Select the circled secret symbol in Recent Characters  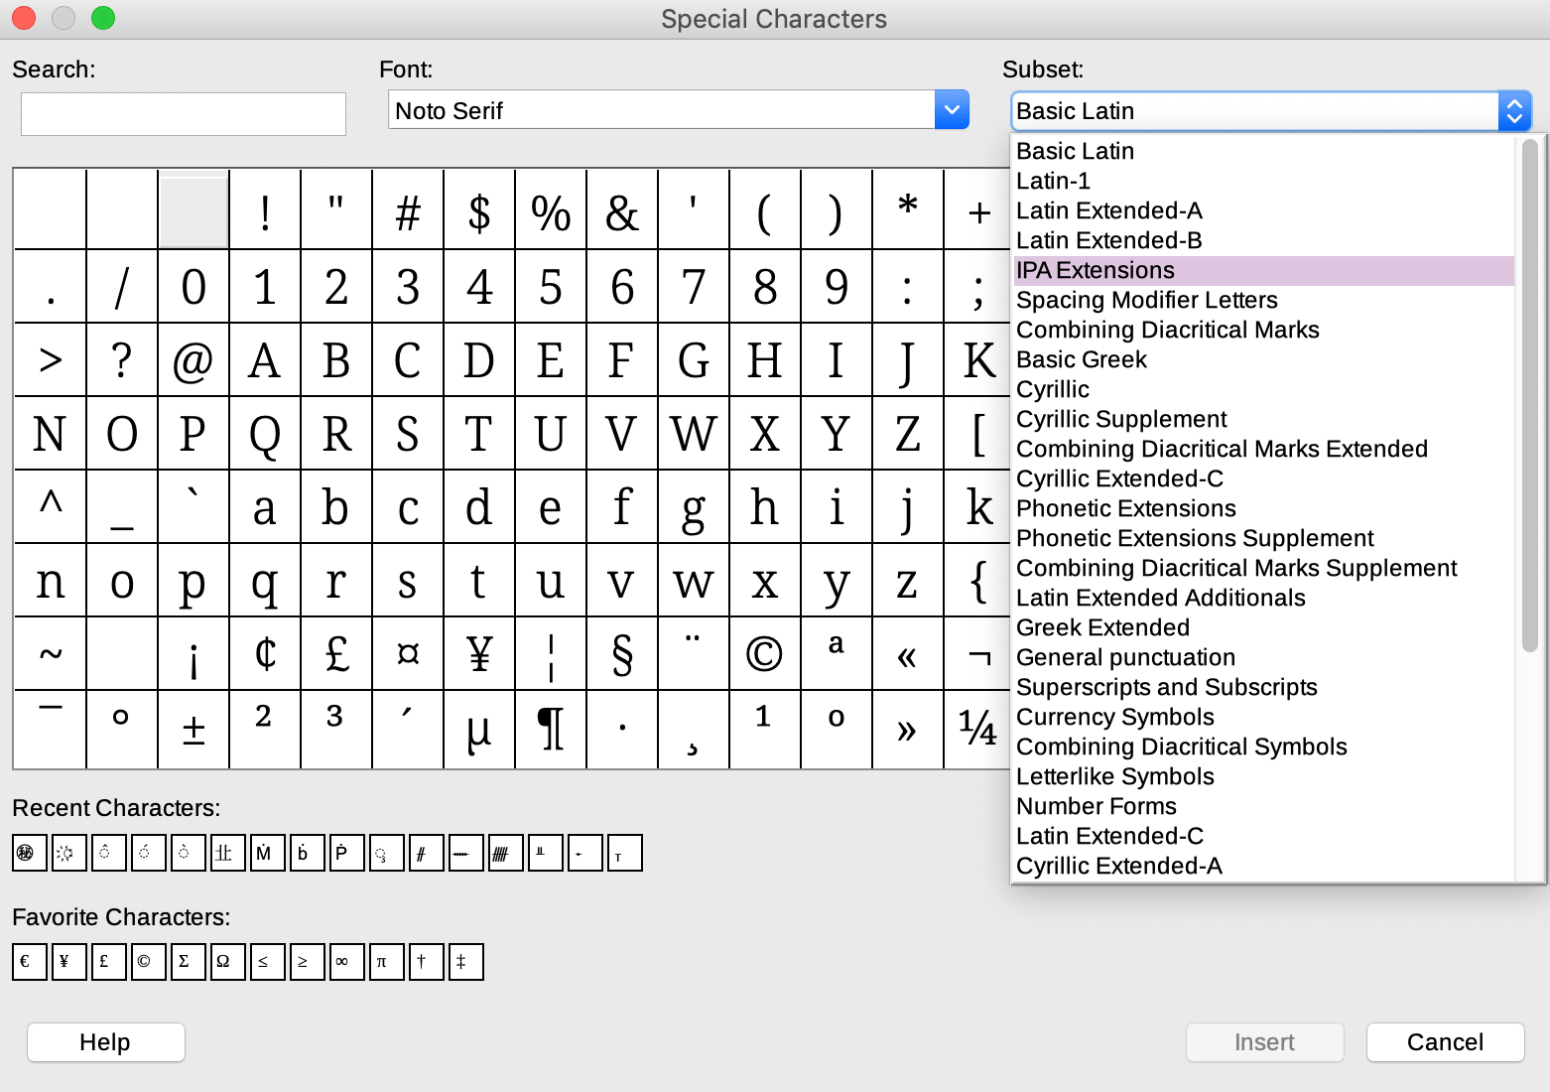[x=30, y=853]
